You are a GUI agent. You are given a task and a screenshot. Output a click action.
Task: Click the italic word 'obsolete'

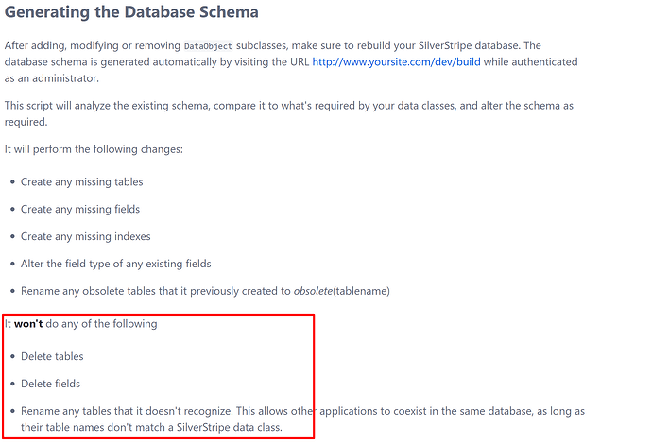[312, 291]
